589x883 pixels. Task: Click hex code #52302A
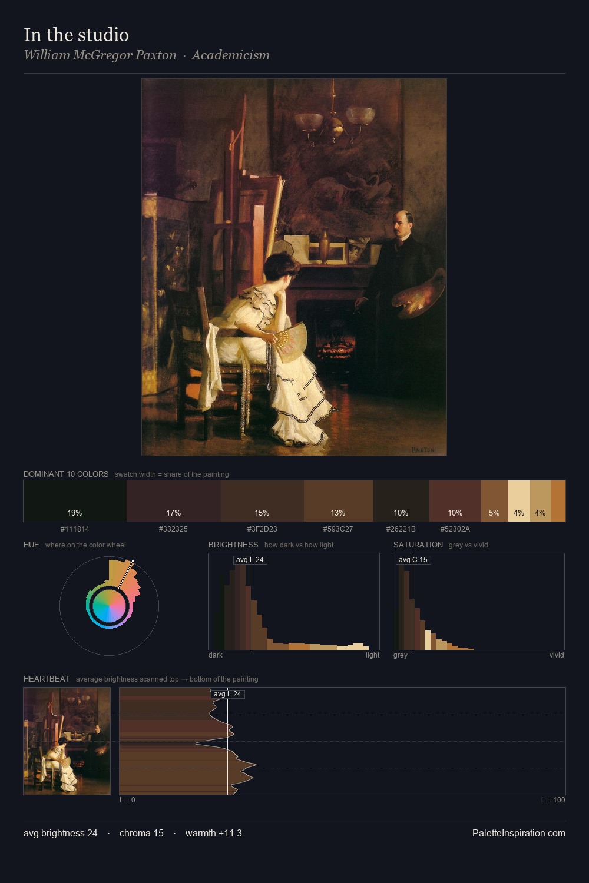tap(455, 529)
